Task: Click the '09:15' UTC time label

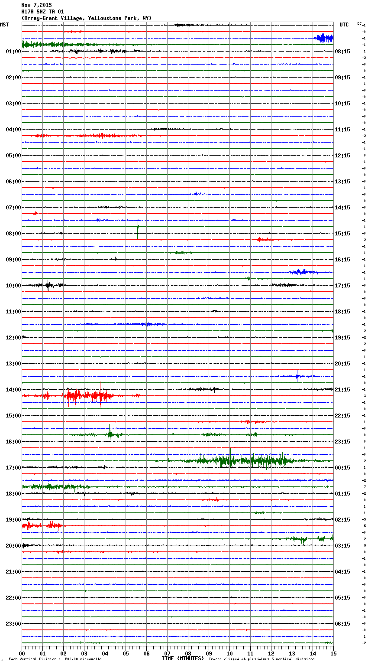Action: point(342,78)
